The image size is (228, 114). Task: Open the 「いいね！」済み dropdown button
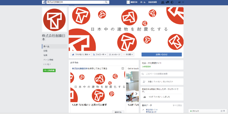tap(81, 55)
